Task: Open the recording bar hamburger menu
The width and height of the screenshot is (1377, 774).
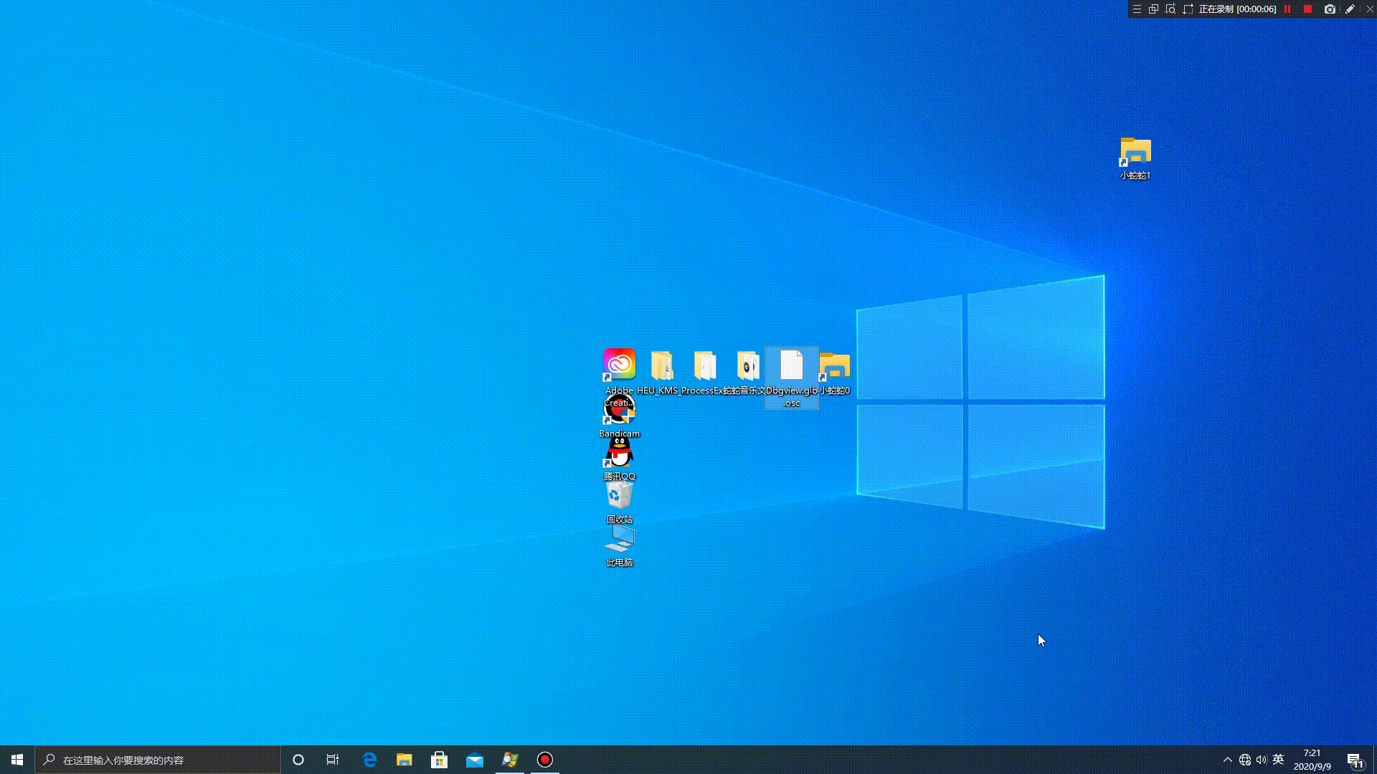Action: tap(1137, 9)
